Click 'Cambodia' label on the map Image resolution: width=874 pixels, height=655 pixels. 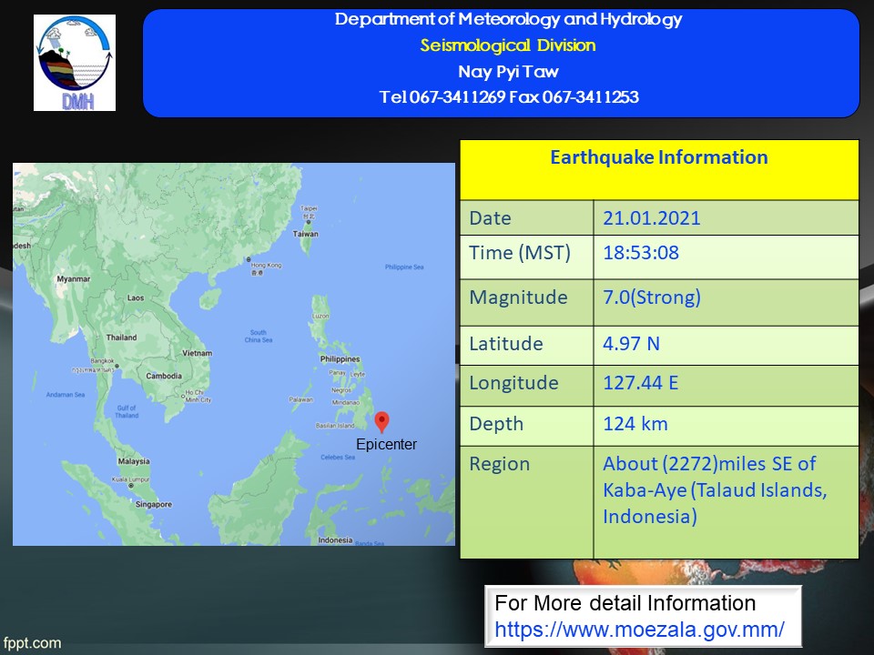[164, 376]
